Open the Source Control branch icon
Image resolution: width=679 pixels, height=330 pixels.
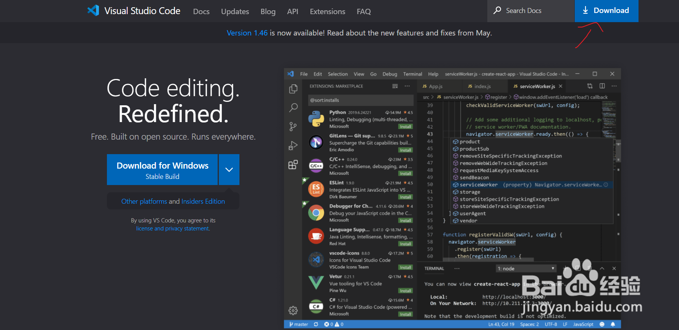[x=293, y=126]
